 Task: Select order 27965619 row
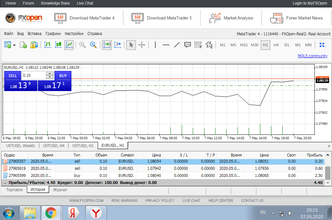163,168
